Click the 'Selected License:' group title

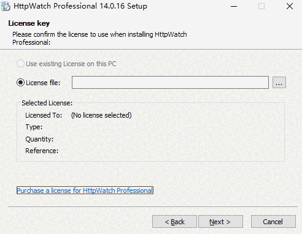pyautogui.click(x=47, y=103)
